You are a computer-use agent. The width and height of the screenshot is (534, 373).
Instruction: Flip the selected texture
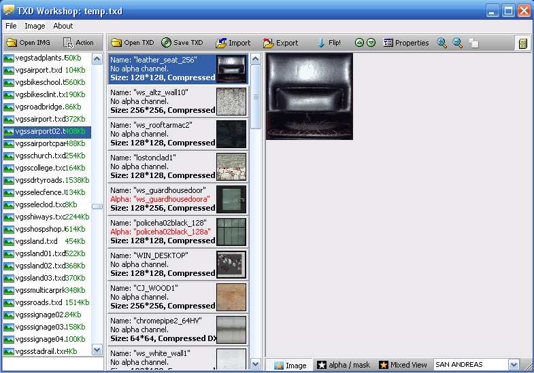click(x=329, y=43)
